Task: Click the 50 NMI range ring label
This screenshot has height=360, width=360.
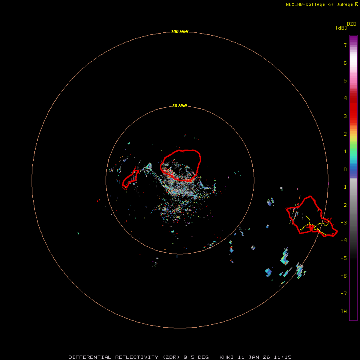Action: click(x=180, y=106)
